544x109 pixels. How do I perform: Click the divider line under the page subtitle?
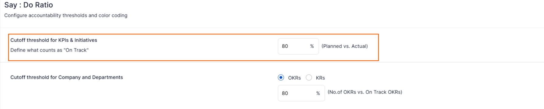pyautogui.click(x=272, y=28)
